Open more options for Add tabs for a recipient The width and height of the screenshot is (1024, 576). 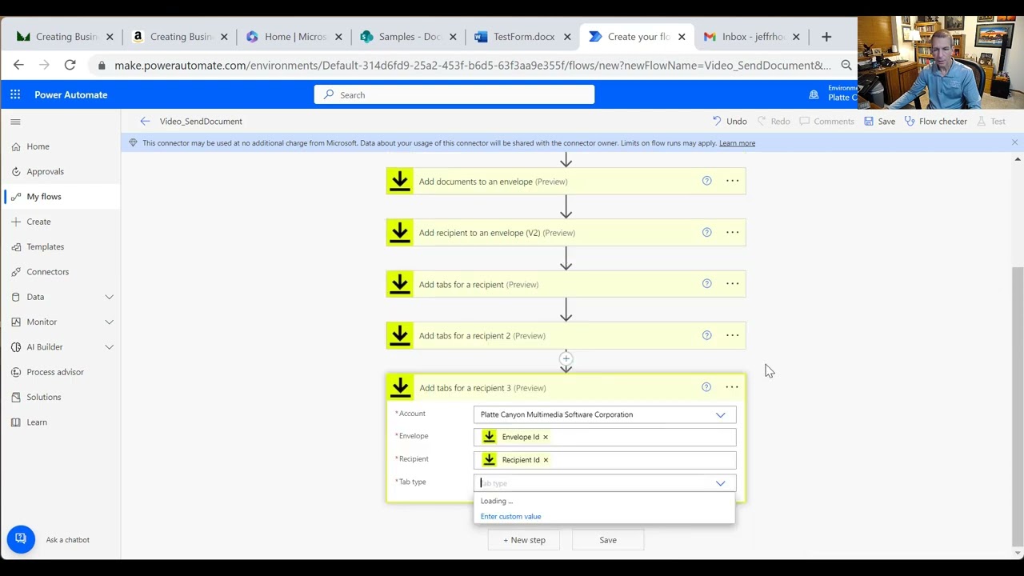(x=732, y=283)
